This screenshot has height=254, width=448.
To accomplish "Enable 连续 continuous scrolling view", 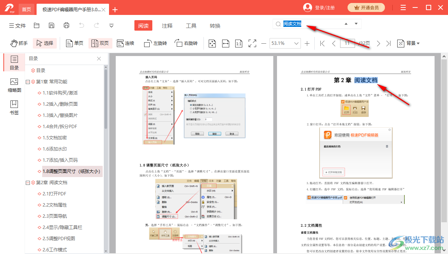I will tap(125, 43).
